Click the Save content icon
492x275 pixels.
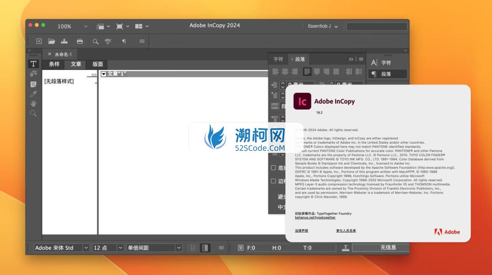[64, 41]
